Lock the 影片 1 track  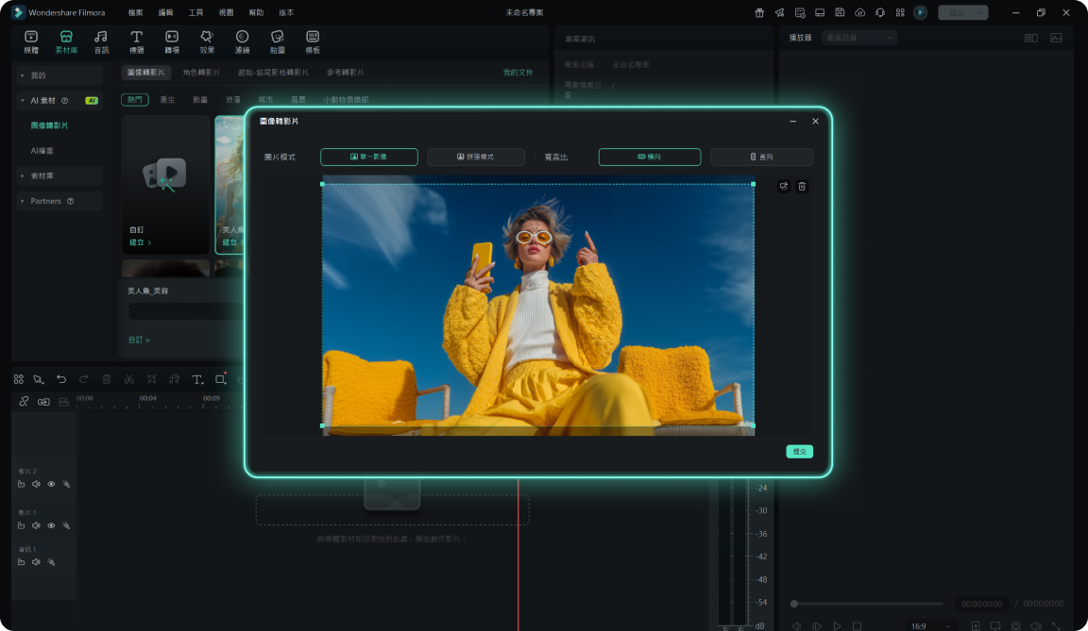tap(22, 525)
